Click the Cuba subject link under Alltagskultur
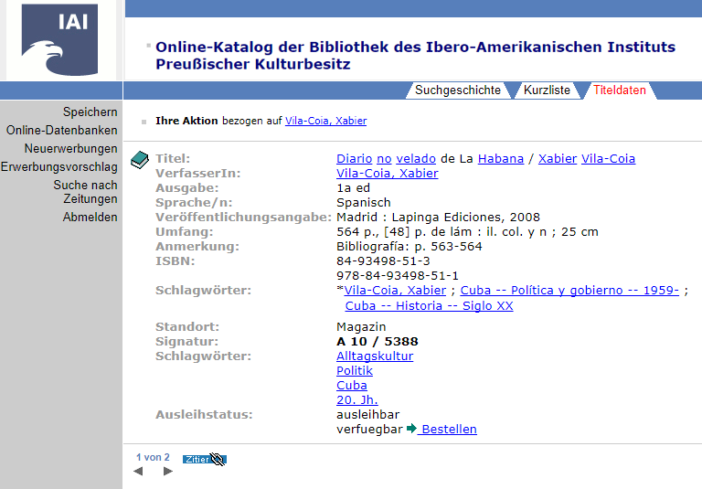 tap(351, 385)
